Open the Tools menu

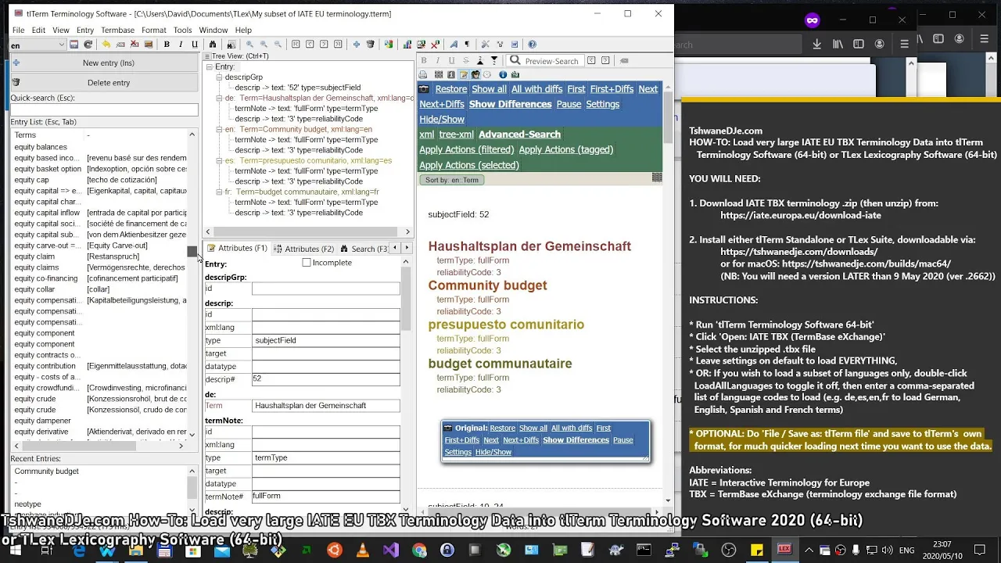point(183,30)
